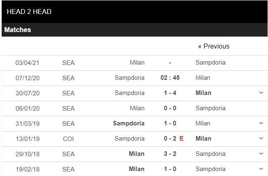
Task: Click the 02 : 45 time on 07/12/20
Action: [x=170, y=78]
